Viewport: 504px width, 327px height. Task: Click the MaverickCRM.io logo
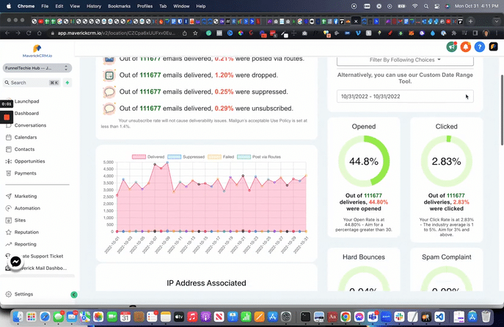[x=37, y=51]
